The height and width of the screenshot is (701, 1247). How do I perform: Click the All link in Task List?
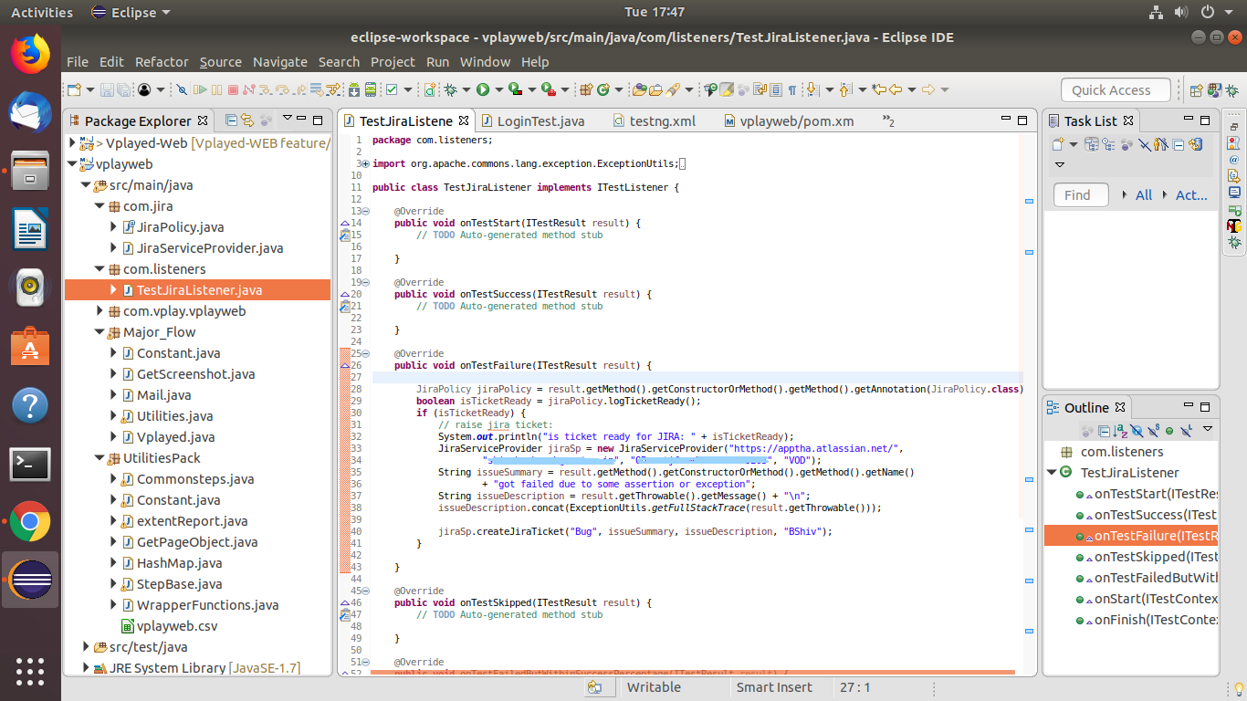click(x=1143, y=194)
